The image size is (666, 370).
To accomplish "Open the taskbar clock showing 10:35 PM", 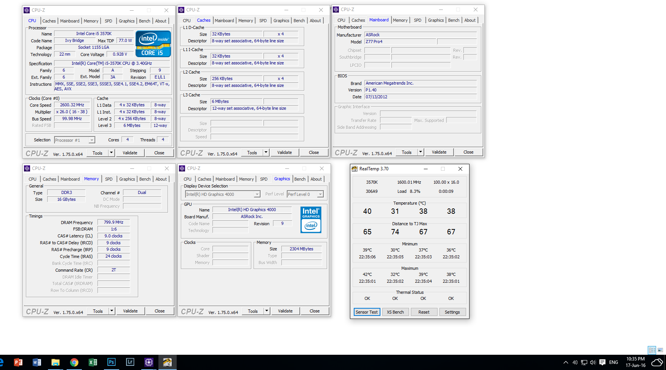I will [x=636, y=362].
